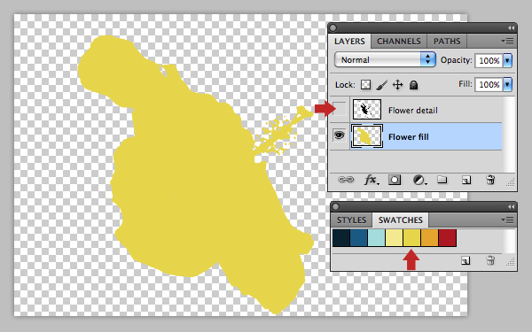The width and height of the screenshot is (532, 332).
Task: Click the Swatches panel scrollbar
Action: pyautogui.click(x=509, y=241)
